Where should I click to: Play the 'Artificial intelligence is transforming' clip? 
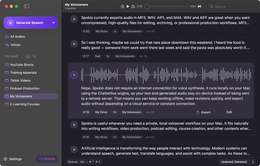point(74,150)
